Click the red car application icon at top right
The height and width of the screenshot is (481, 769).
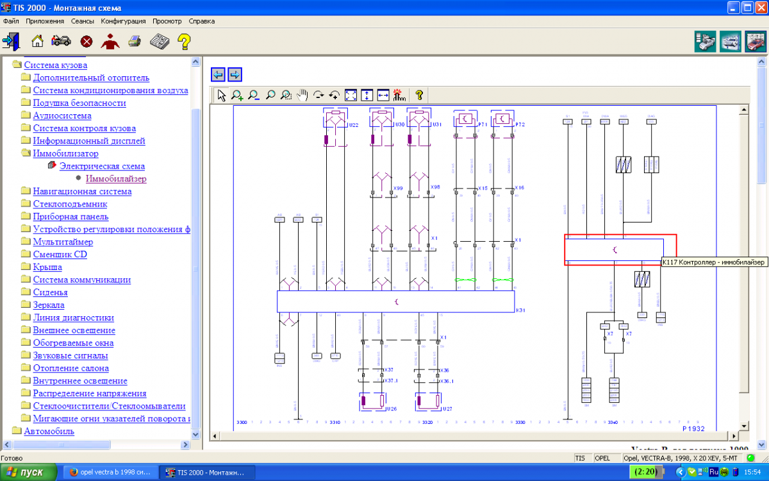(756, 42)
